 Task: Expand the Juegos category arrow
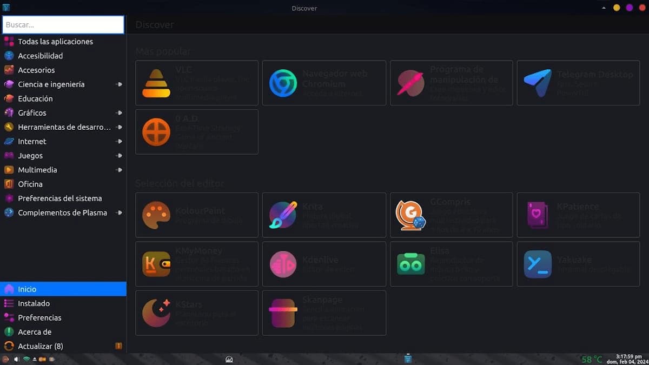119,156
